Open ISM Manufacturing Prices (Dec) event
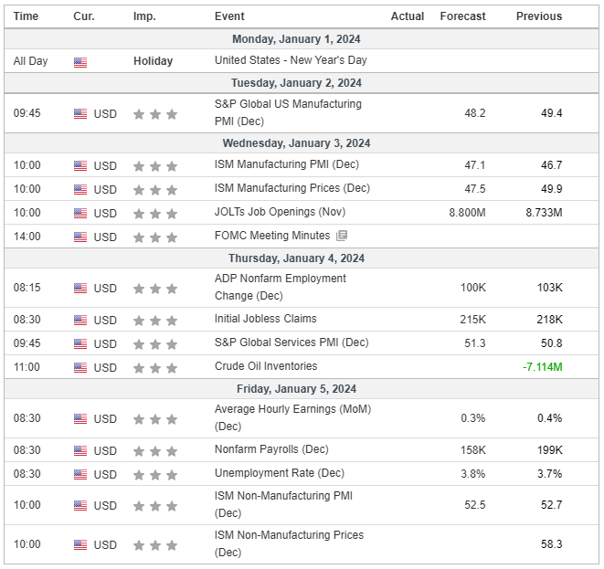The width and height of the screenshot is (604, 569). pos(292,188)
